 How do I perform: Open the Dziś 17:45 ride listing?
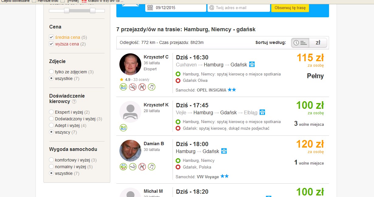point(223,116)
